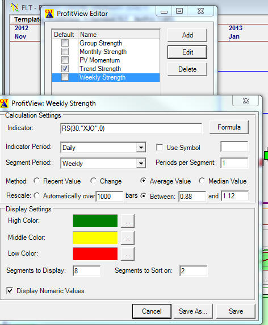Open the Segment Period dropdown
The image size is (268, 325).
[x=141, y=163]
